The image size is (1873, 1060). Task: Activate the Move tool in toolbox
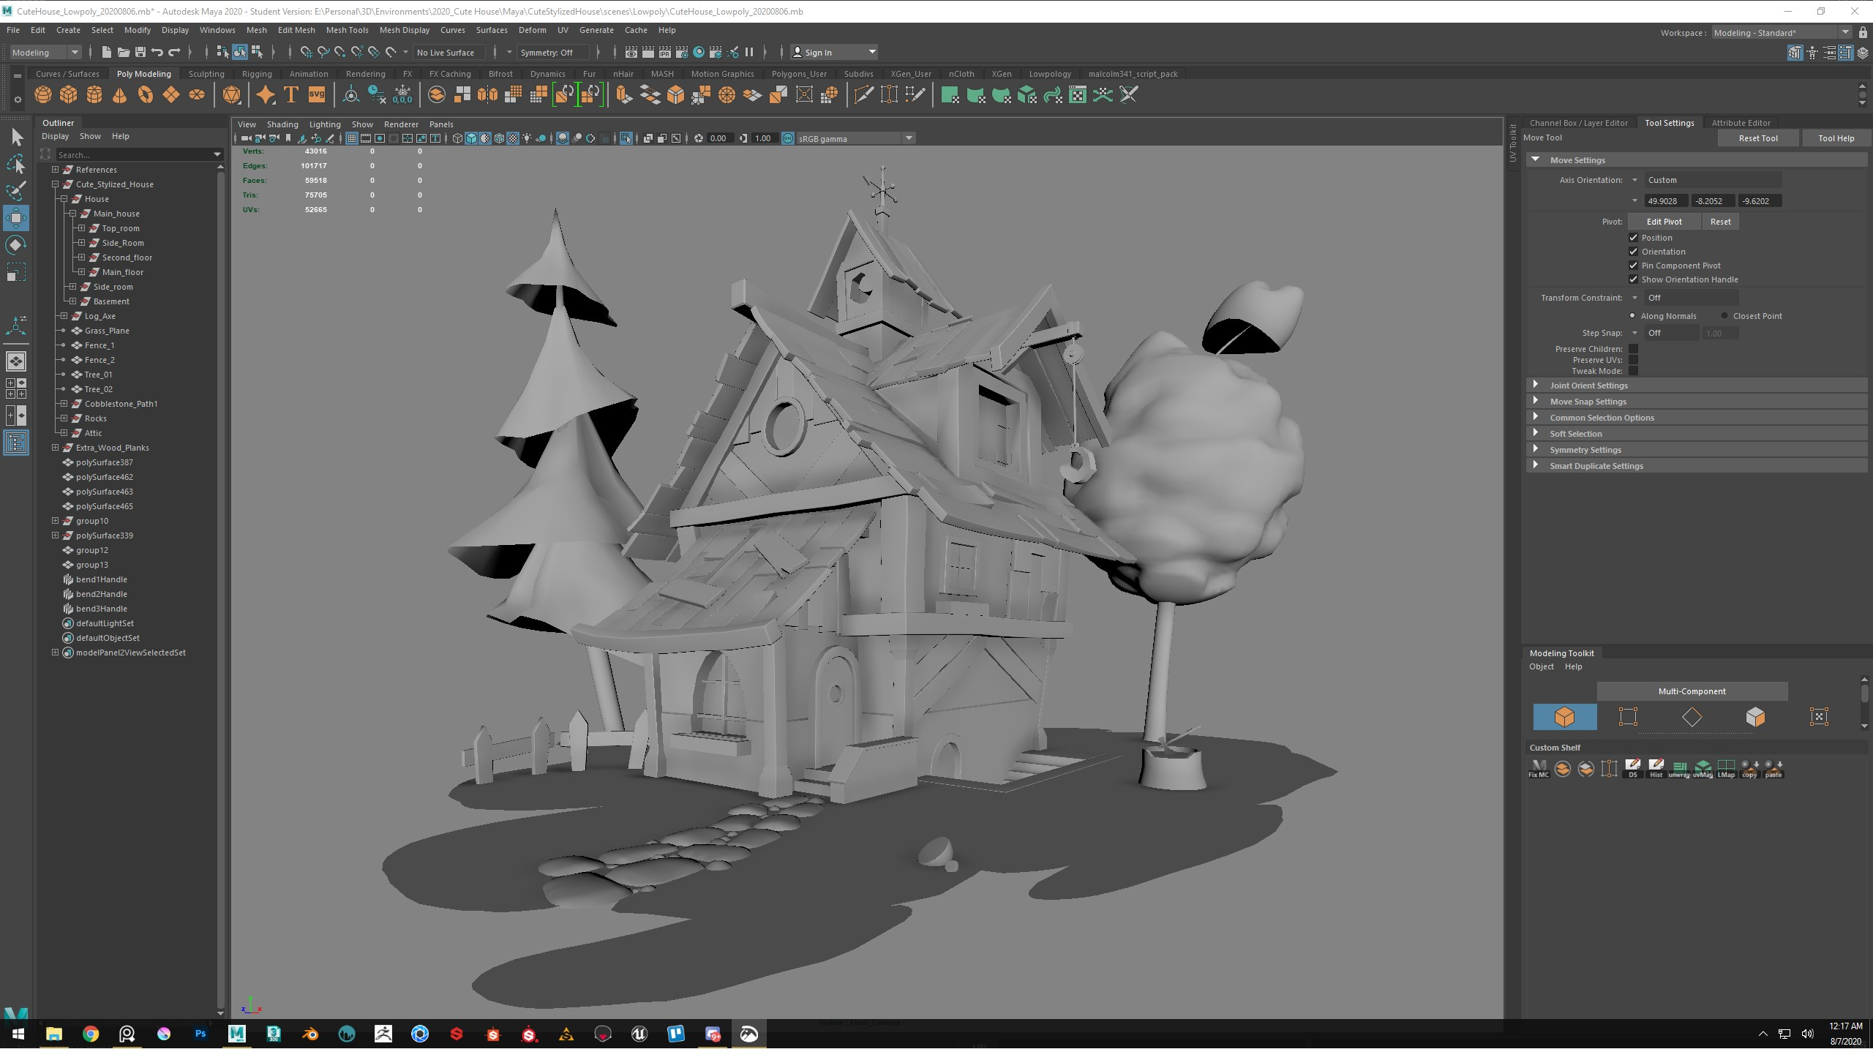pos(16,219)
